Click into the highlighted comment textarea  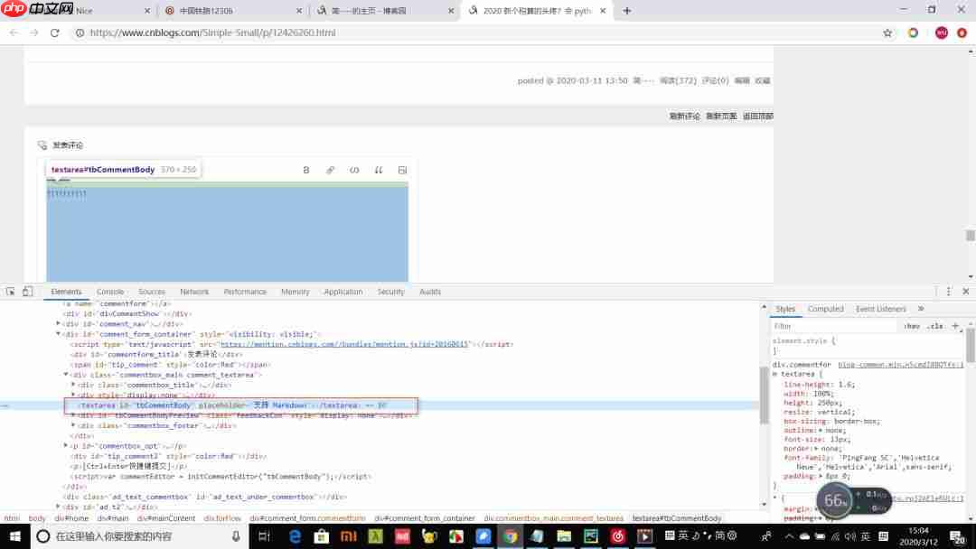coord(227,232)
